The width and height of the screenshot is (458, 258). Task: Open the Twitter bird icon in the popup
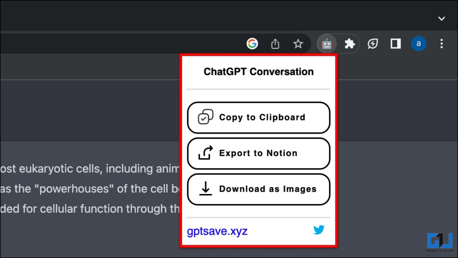pos(319,230)
